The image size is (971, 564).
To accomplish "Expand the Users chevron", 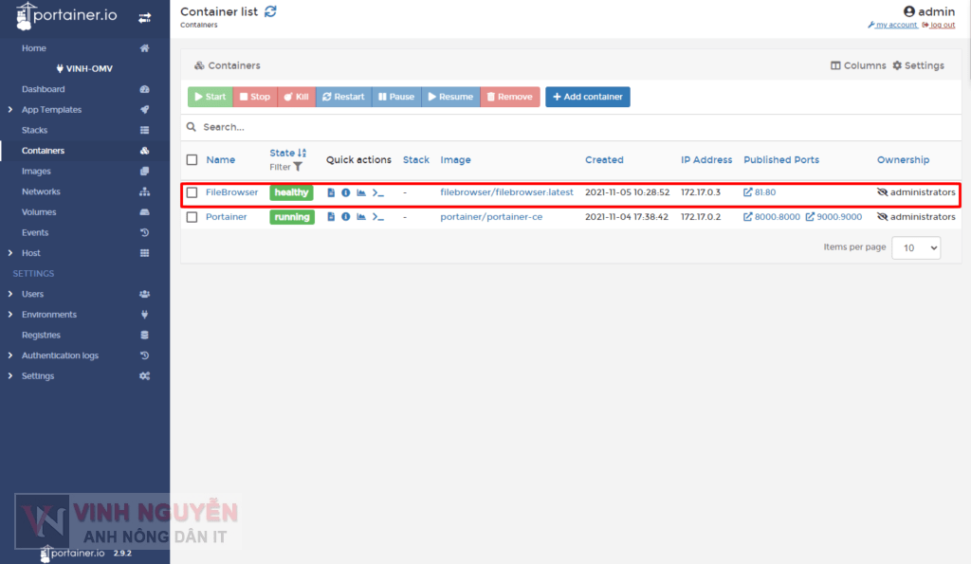I will (9, 294).
